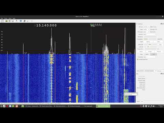The height and width of the screenshot is (123, 164).
Task: Click the 15.140.000 frequency display
Action: [45, 25]
